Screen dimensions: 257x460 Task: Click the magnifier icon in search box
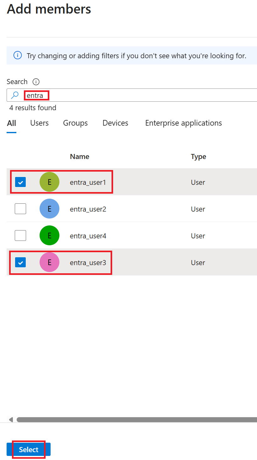coord(15,95)
